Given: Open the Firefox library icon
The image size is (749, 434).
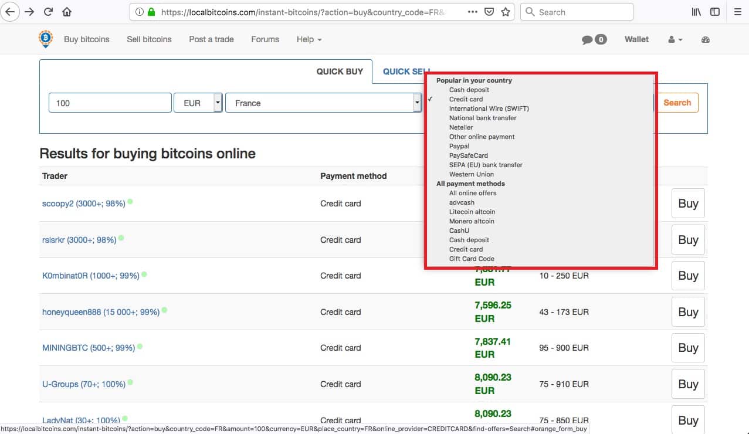Looking at the screenshot, I should point(696,12).
